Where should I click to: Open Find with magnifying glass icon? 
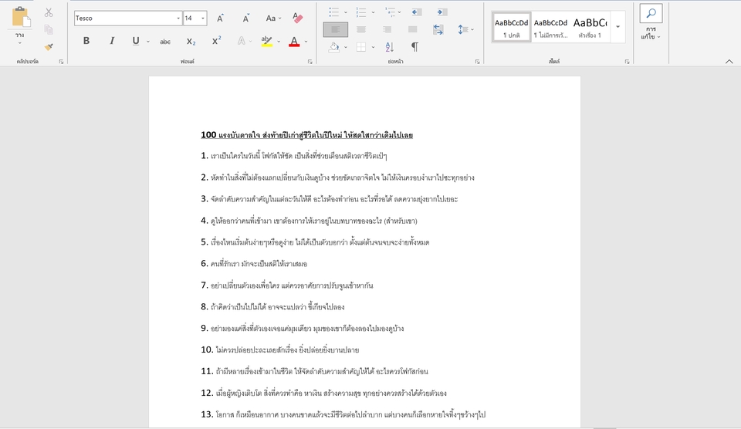coord(651,13)
